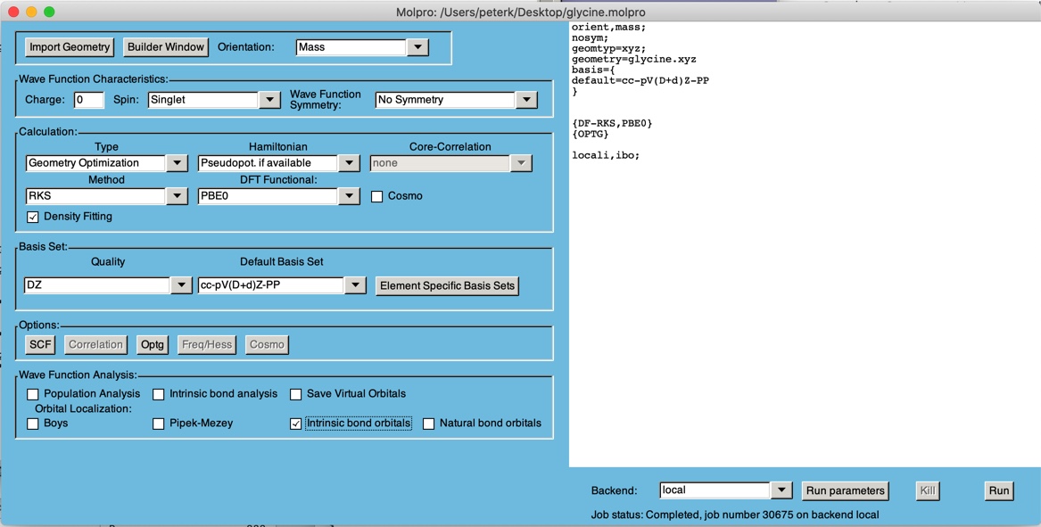Open the SCF options
1041x527 pixels.
click(x=41, y=344)
